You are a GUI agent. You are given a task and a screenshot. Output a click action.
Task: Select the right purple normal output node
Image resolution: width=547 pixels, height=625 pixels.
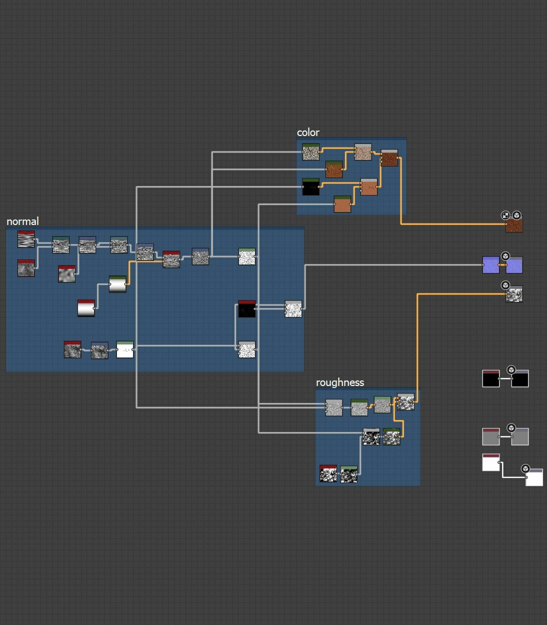[x=513, y=265]
